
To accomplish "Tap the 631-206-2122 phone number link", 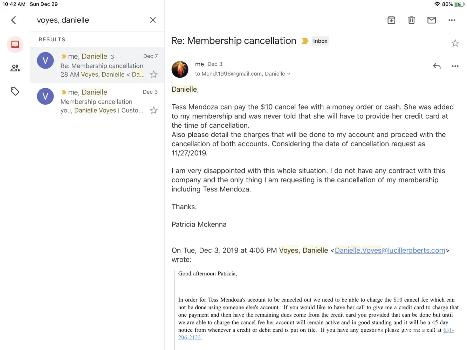I will click(x=190, y=338).
